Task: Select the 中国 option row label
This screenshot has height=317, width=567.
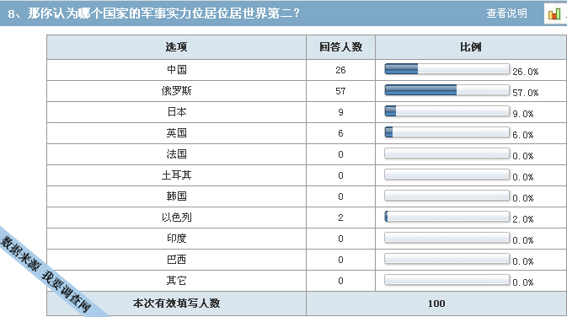Action: [176, 69]
